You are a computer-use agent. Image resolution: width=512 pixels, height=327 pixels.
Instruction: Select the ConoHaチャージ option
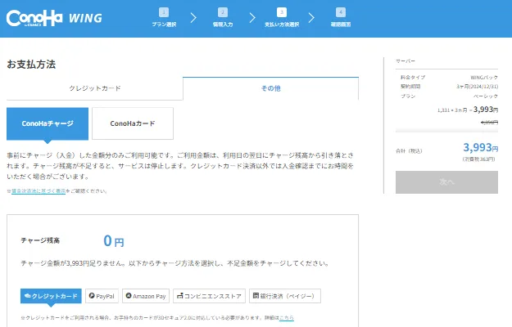(48, 123)
